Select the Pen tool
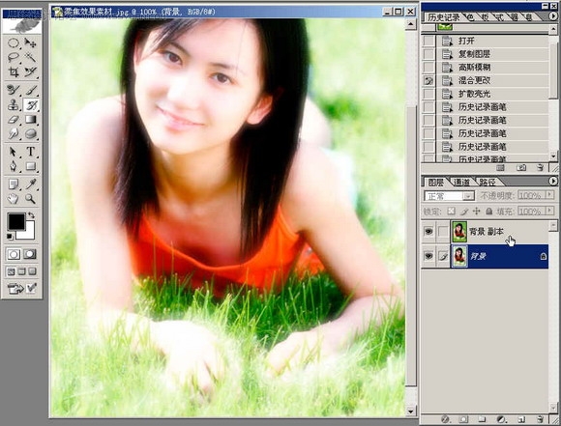The width and height of the screenshot is (561, 426). (x=14, y=166)
